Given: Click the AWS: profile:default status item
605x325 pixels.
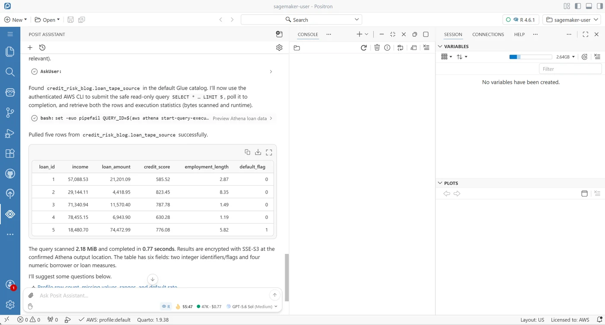Looking at the screenshot, I should pos(105,320).
